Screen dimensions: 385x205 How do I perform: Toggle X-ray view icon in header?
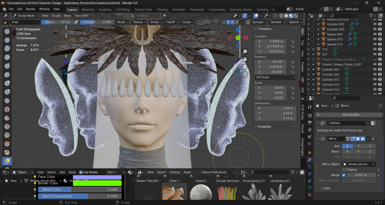pyautogui.click(x=275, y=16)
